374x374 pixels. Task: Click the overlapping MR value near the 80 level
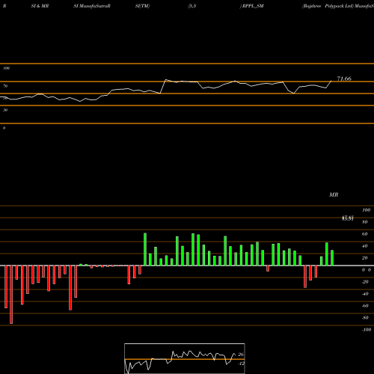348,218
